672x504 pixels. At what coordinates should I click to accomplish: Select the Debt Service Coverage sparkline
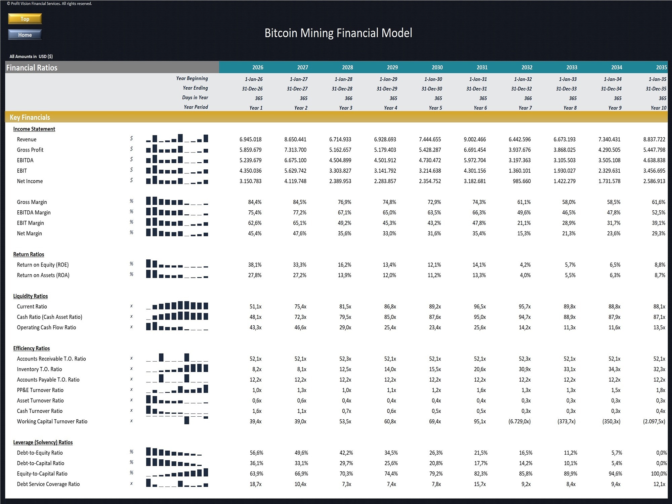(177, 484)
